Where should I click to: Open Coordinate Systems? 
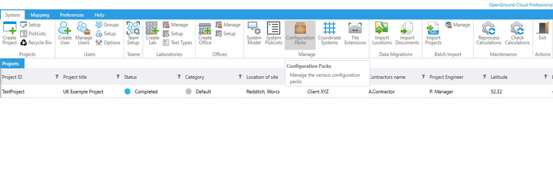(329, 33)
